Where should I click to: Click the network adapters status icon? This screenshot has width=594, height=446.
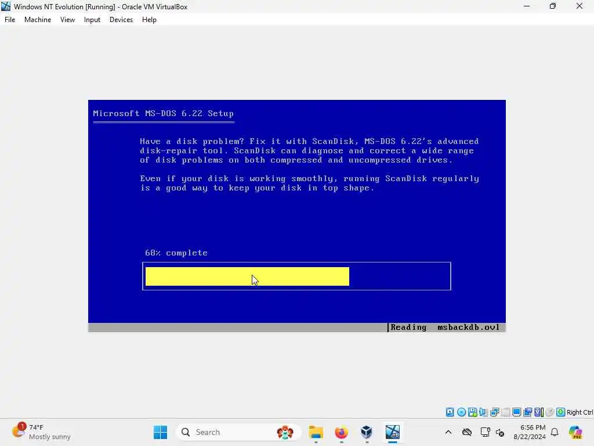click(494, 412)
